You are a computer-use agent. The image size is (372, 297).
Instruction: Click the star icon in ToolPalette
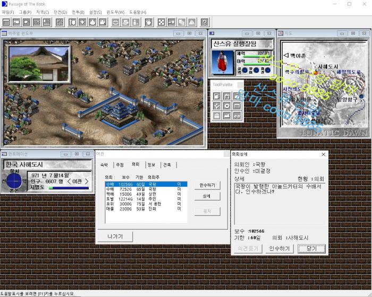click(x=217, y=106)
